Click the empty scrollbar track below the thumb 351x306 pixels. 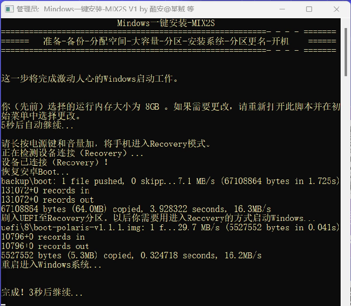346,197
